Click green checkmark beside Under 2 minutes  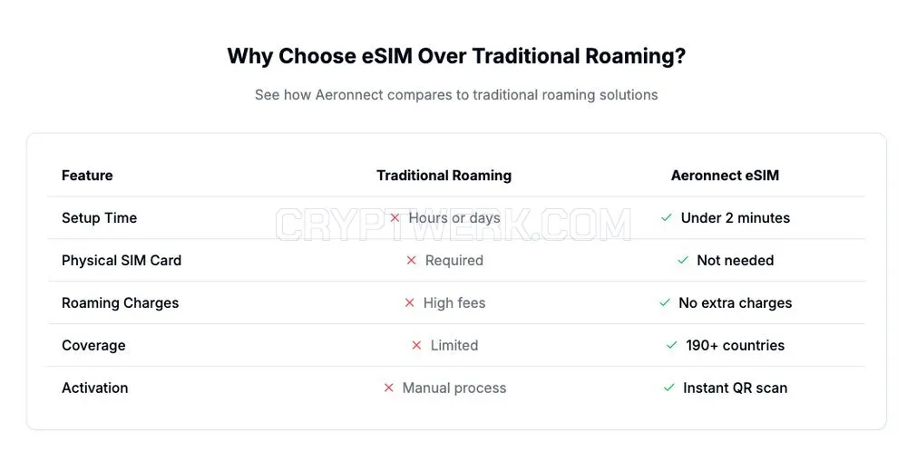click(x=667, y=218)
